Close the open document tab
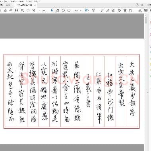151x151 pixels. 35,5
